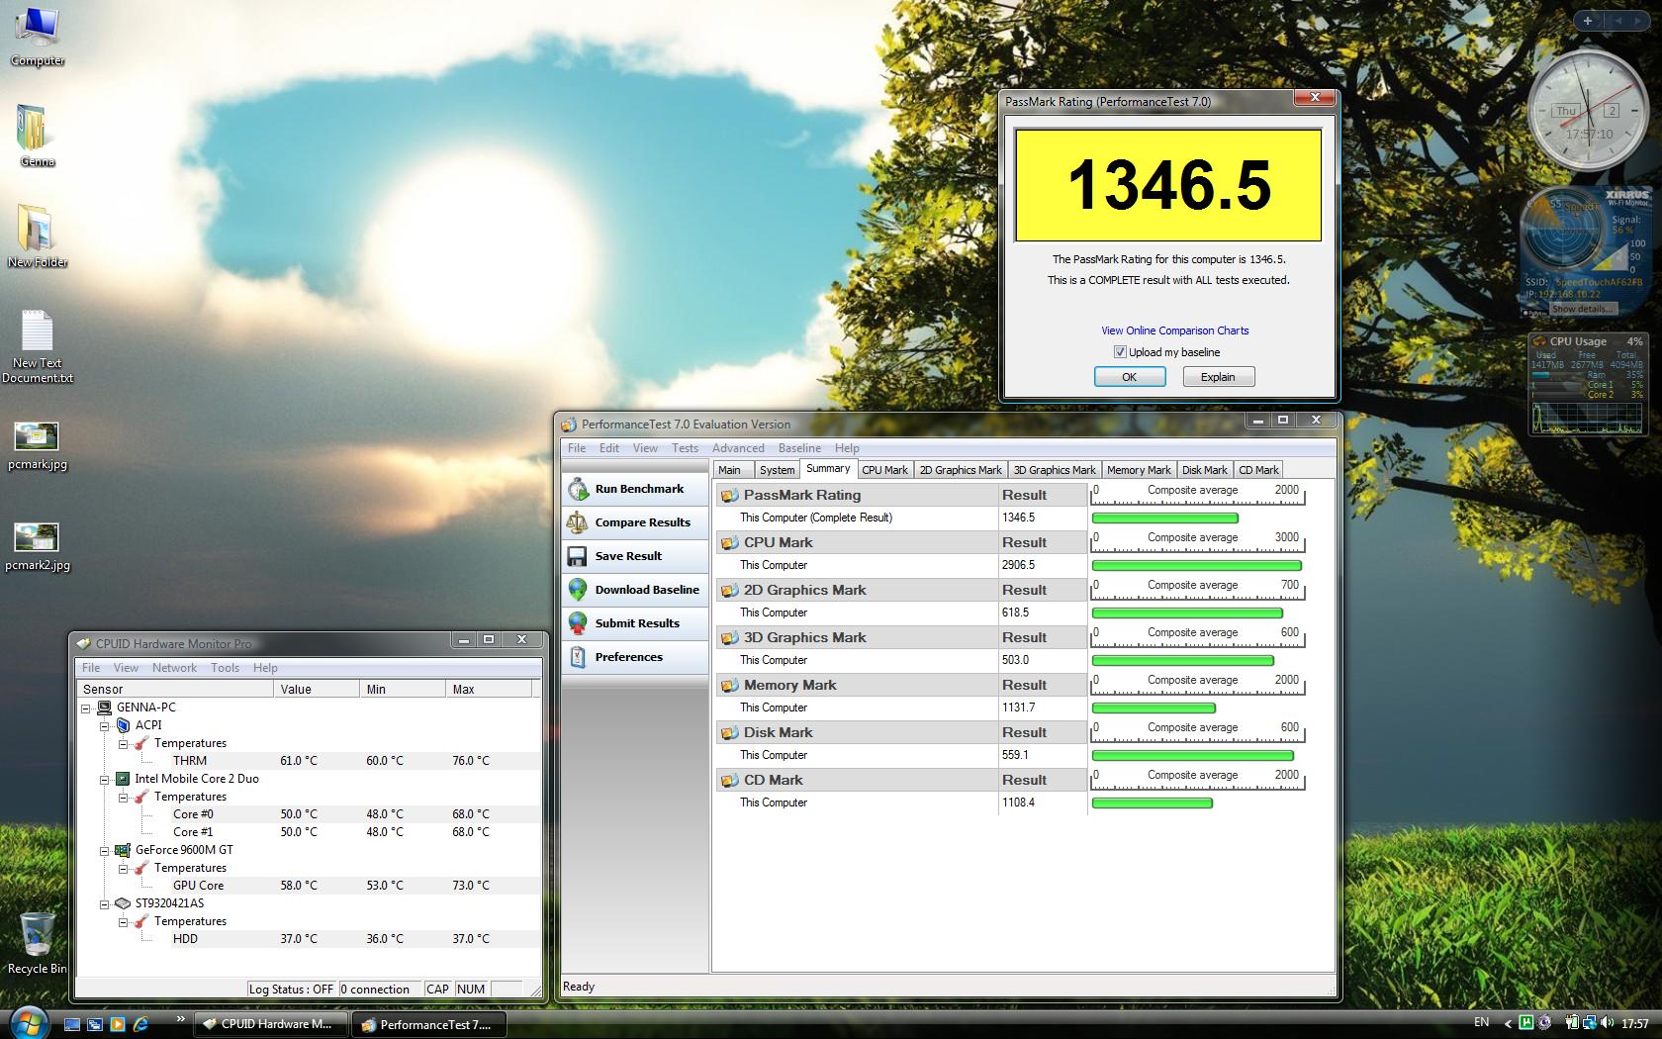Open the CPU Mark tab
Image resolution: width=1662 pixels, height=1039 pixels.
pos(884,470)
